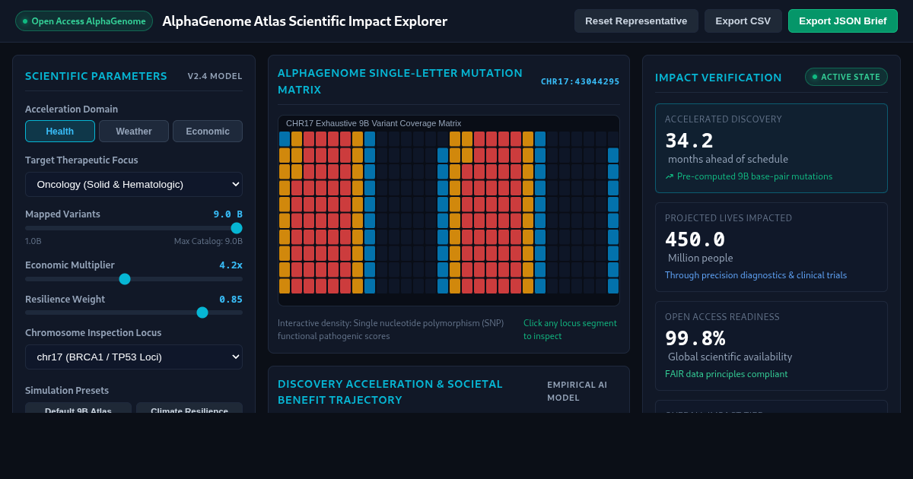Click the AlphaGenome Atlas Scientific Impact Explorer title
Screen dimensions: 913x479
305,21
